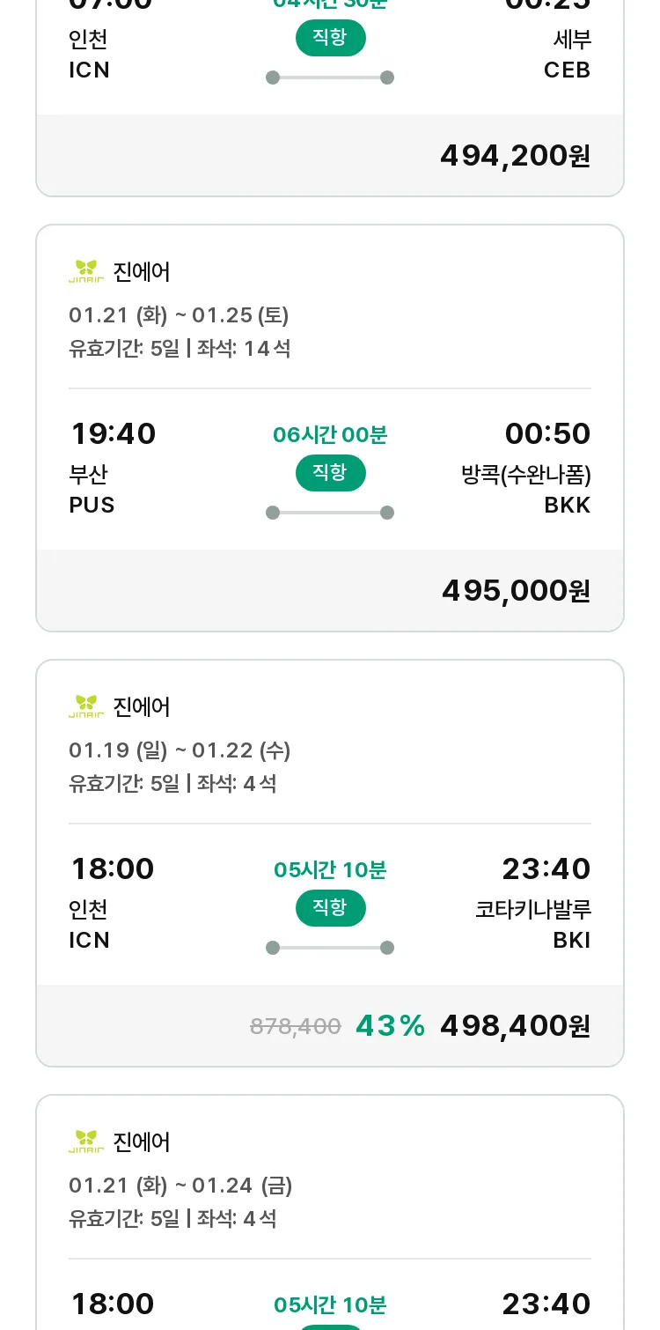
Task: Click 01.21 (화) ~ 01.25 (토) date range
Action: coord(179,315)
